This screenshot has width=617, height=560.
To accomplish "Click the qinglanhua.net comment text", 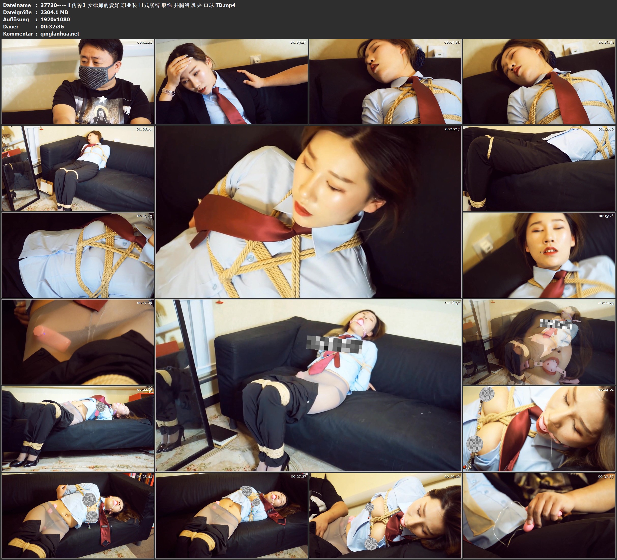I will (60, 34).
